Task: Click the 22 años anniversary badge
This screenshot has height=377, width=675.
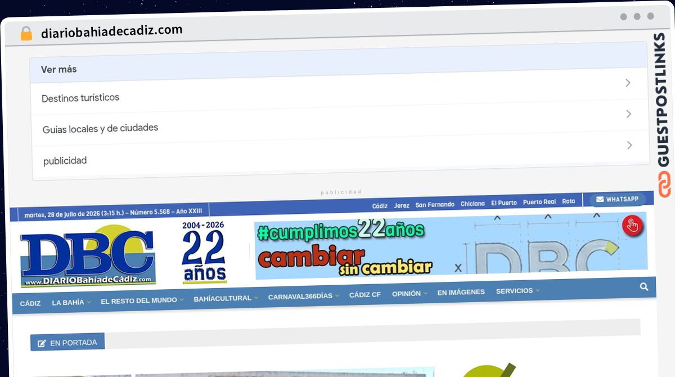Action: tap(204, 252)
